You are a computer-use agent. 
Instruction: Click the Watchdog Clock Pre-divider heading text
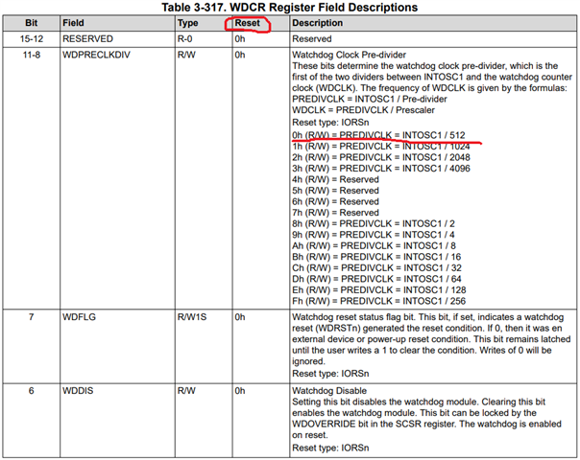[x=349, y=55]
